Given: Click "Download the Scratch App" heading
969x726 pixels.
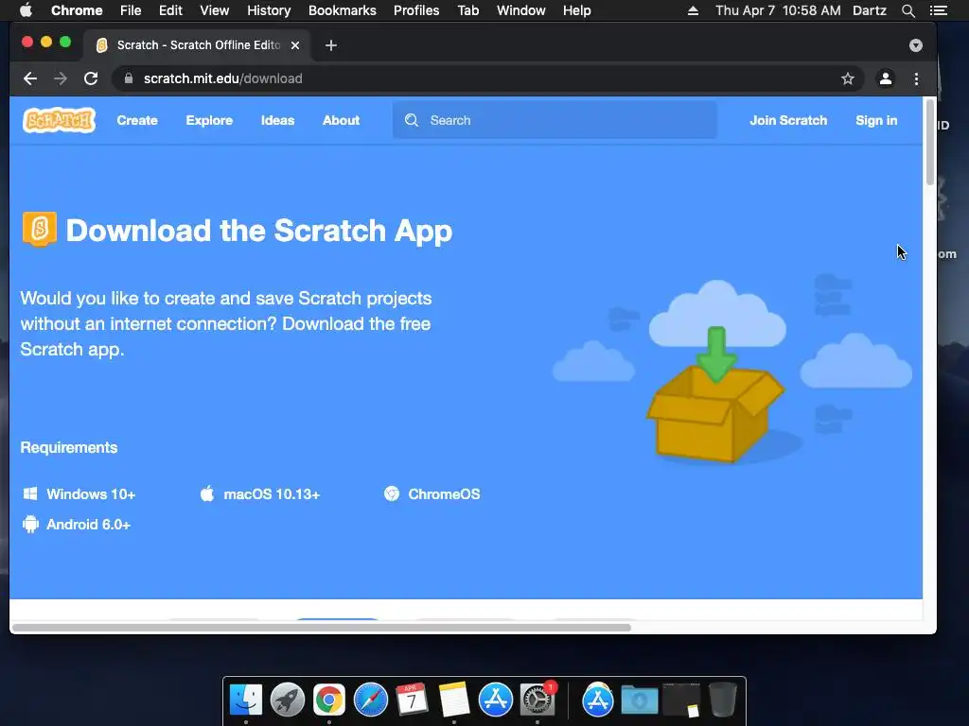Looking at the screenshot, I should pos(259,231).
